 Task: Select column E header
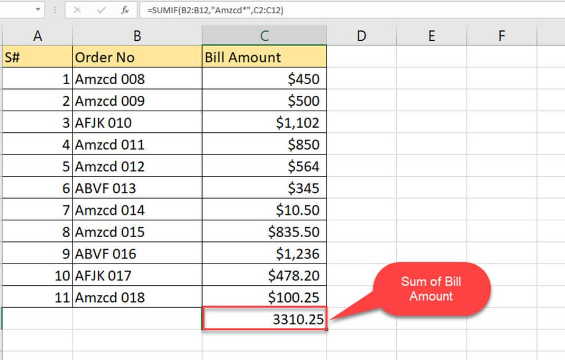(x=432, y=35)
